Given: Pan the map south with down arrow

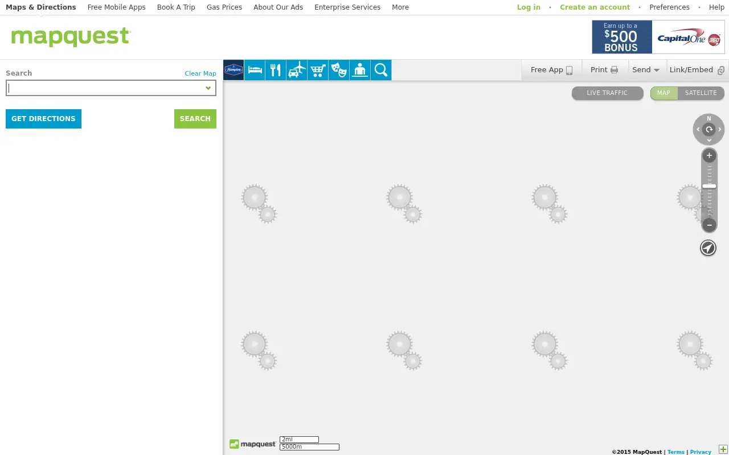Looking at the screenshot, I should (x=709, y=140).
